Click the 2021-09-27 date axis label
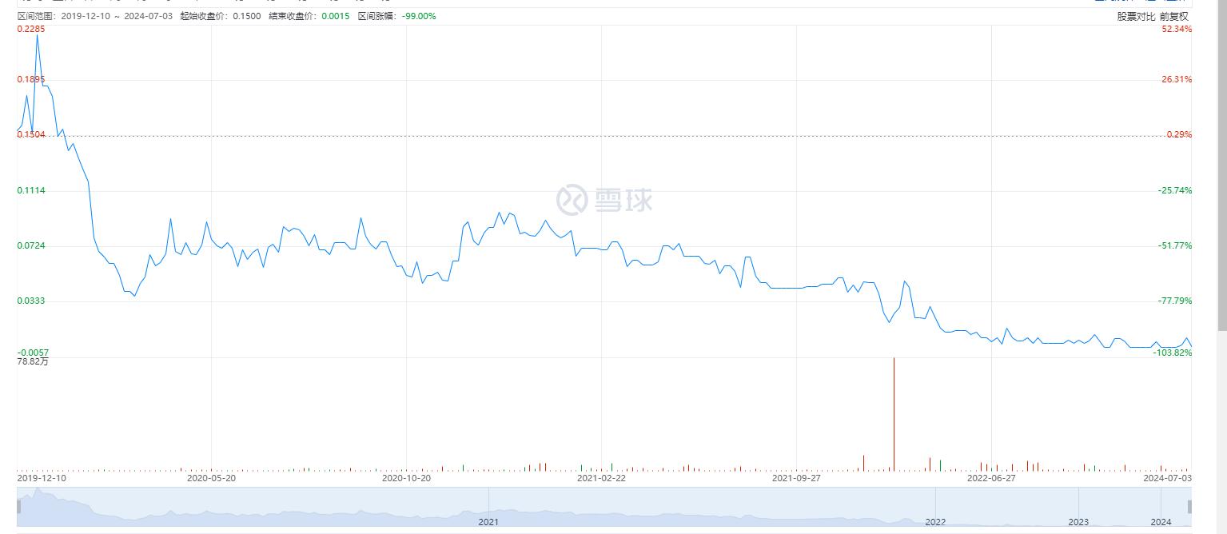1227x534 pixels. pos(796,478)
